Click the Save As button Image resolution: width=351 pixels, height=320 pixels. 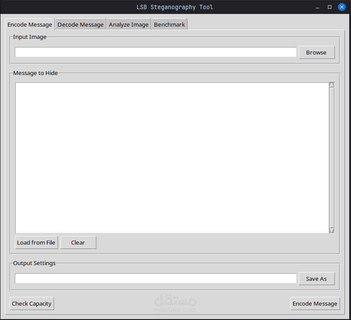pyautogui.click(x=317, y=279)
